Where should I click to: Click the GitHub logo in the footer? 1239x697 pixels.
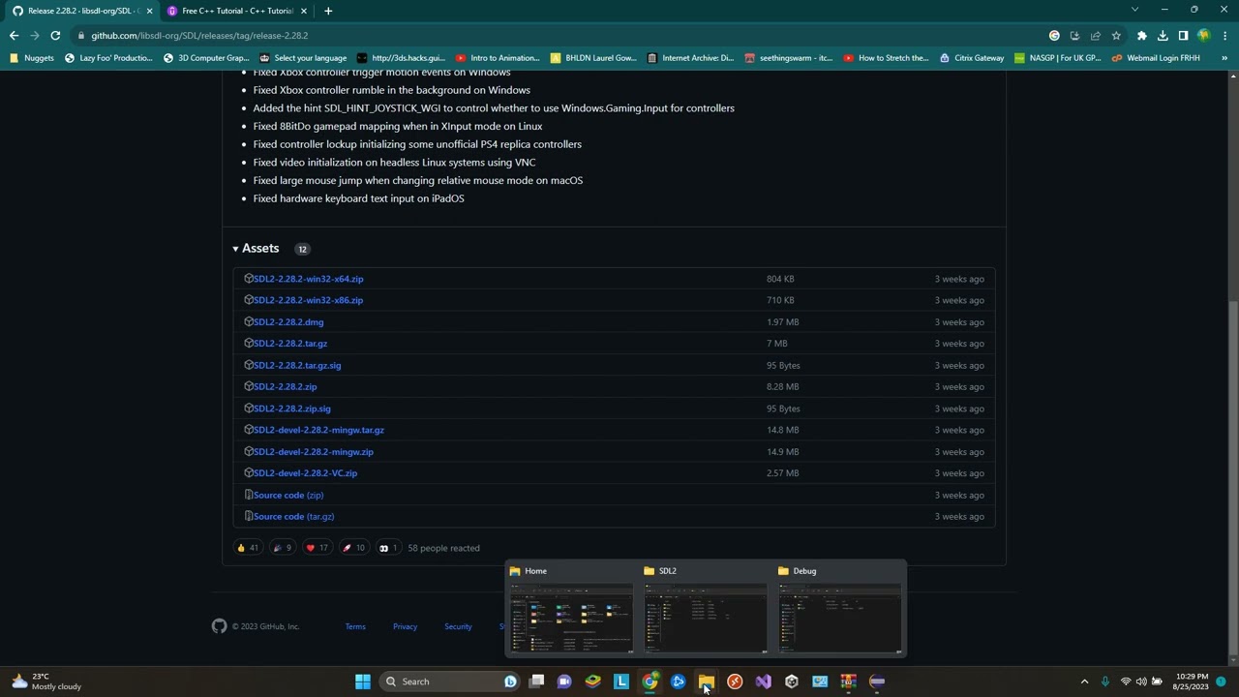(219, 626)
